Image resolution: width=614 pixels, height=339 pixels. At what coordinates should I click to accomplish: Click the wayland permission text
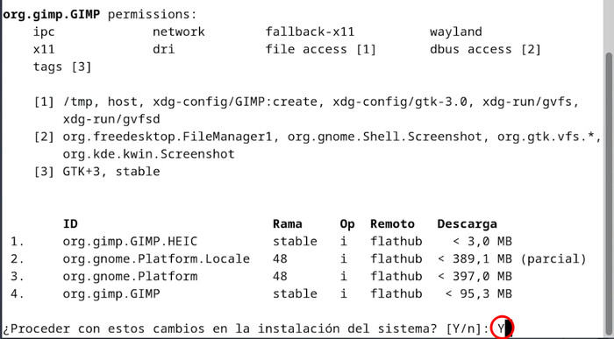pos(456,32)
